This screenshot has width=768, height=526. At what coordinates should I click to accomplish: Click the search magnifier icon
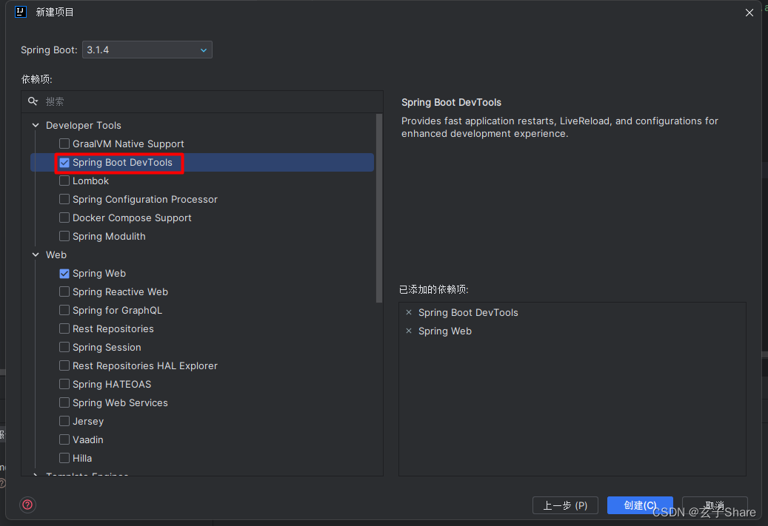click(33, 101)
